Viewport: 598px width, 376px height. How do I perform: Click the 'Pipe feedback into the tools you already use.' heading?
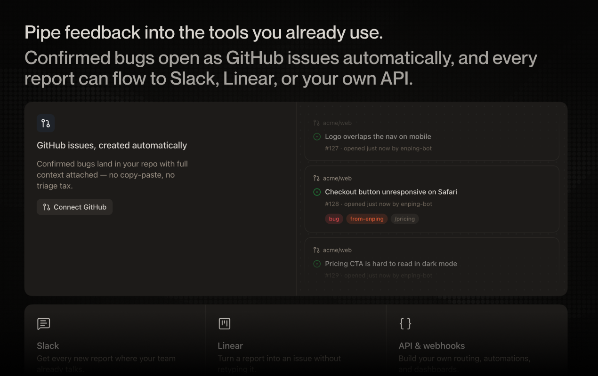click(203, 32)
